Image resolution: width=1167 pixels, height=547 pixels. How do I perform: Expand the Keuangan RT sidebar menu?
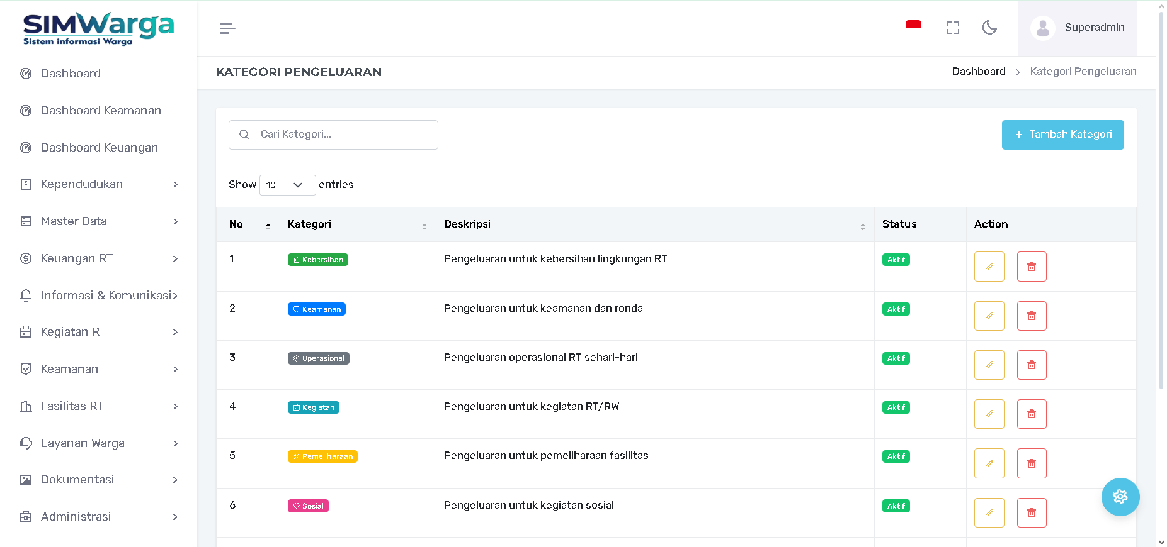tap(99, 258)
